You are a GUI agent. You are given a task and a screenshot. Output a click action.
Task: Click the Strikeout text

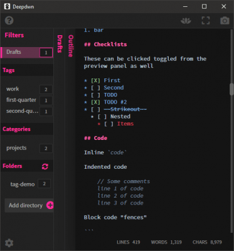tap(125, 109)
